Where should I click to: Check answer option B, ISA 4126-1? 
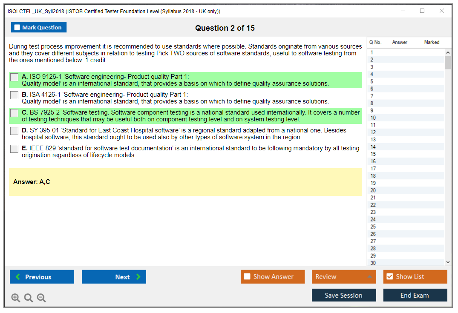[x=14, y=95]
